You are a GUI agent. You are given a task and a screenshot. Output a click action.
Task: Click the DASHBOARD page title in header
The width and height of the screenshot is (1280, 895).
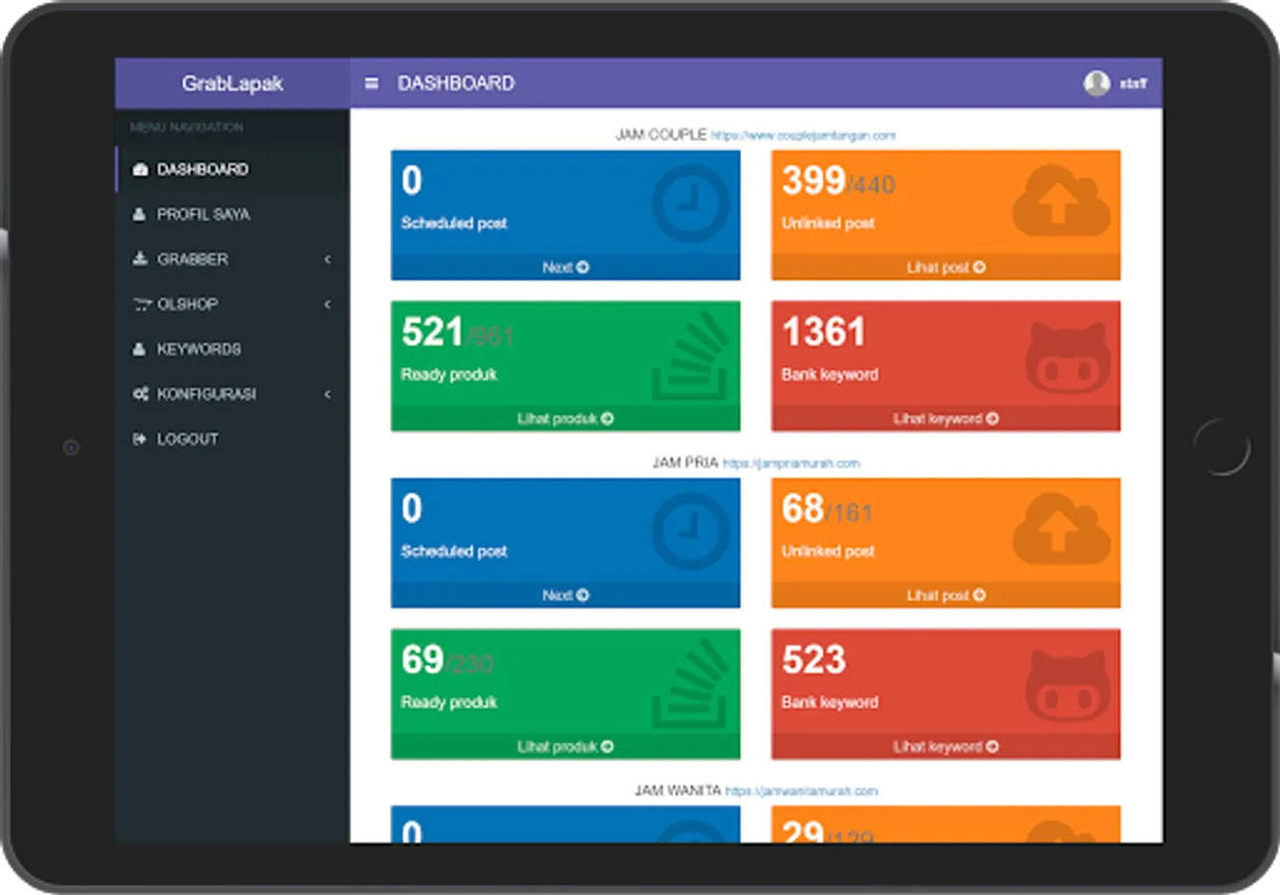(x=457, y=84)
